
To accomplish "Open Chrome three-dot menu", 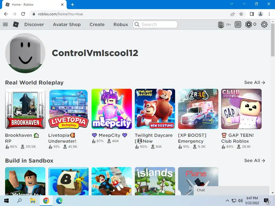I will 269,14.
